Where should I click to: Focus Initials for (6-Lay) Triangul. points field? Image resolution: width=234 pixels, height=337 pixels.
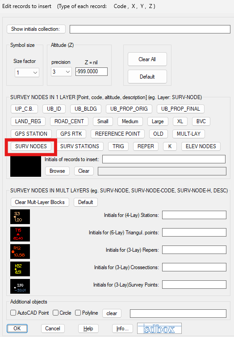(194, 233)
